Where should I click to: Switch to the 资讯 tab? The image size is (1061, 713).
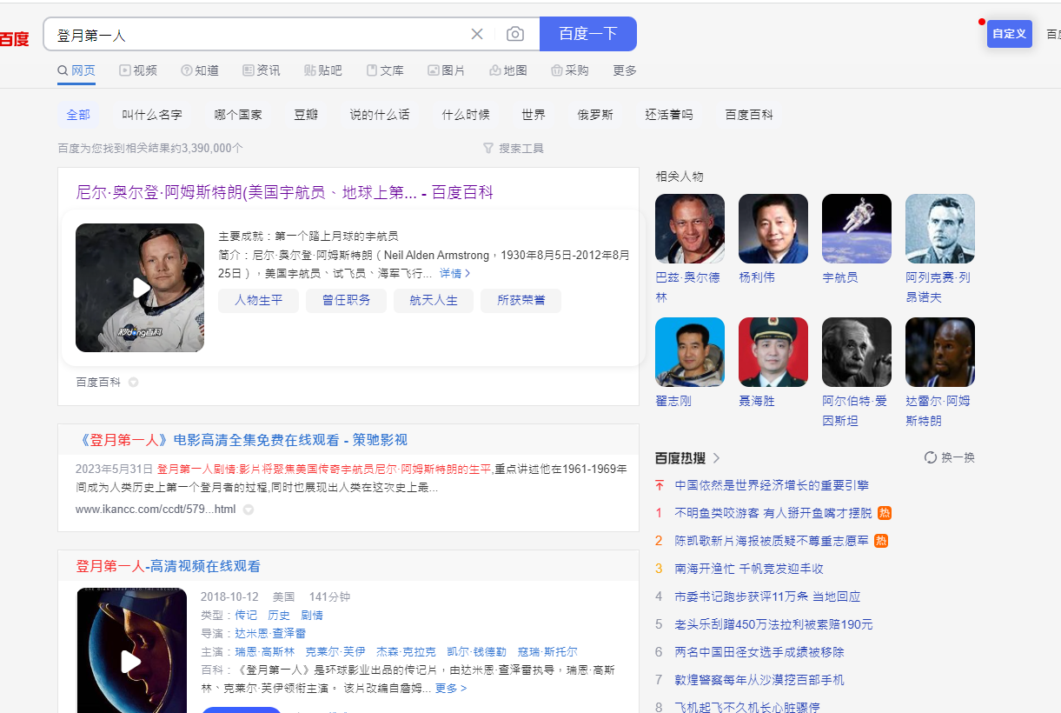coord(262,70)
